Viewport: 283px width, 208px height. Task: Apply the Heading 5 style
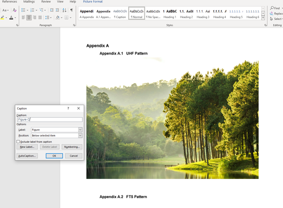(236, 14)
